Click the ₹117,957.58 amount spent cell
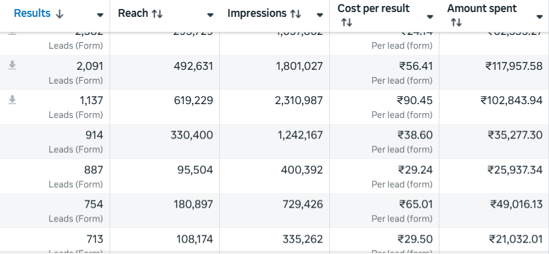The image size is (549, 254). pos(513,66)
